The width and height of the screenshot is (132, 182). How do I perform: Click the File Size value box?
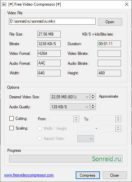49,34
